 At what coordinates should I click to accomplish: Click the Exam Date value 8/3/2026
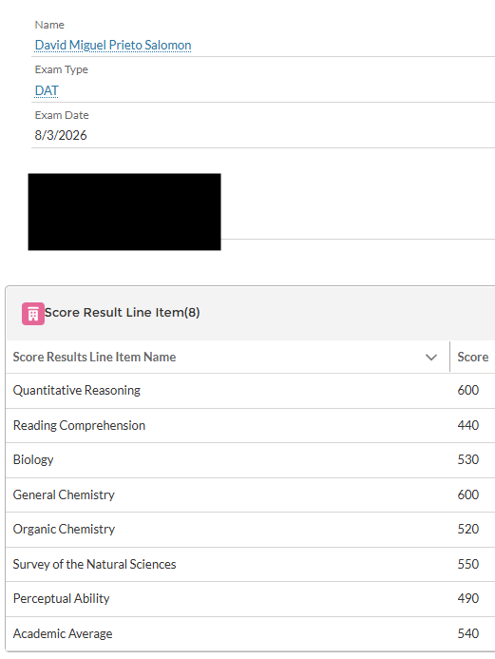[61, 135]
